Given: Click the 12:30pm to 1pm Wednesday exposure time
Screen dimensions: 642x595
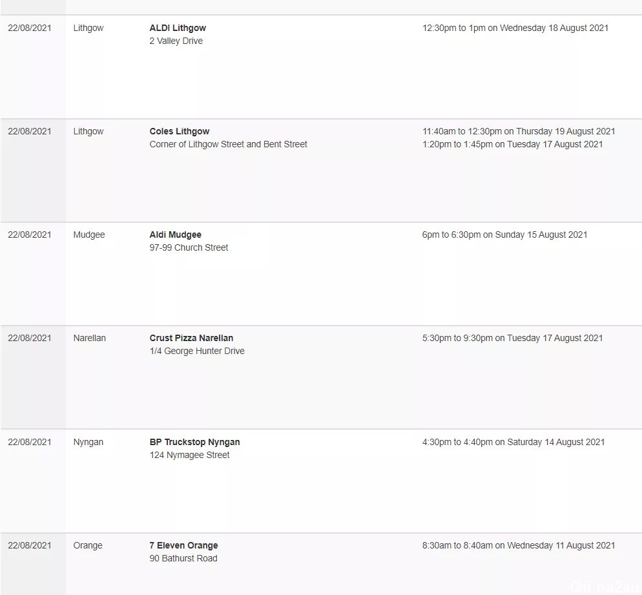Looking at the screenshot, I should pos(515,28).
